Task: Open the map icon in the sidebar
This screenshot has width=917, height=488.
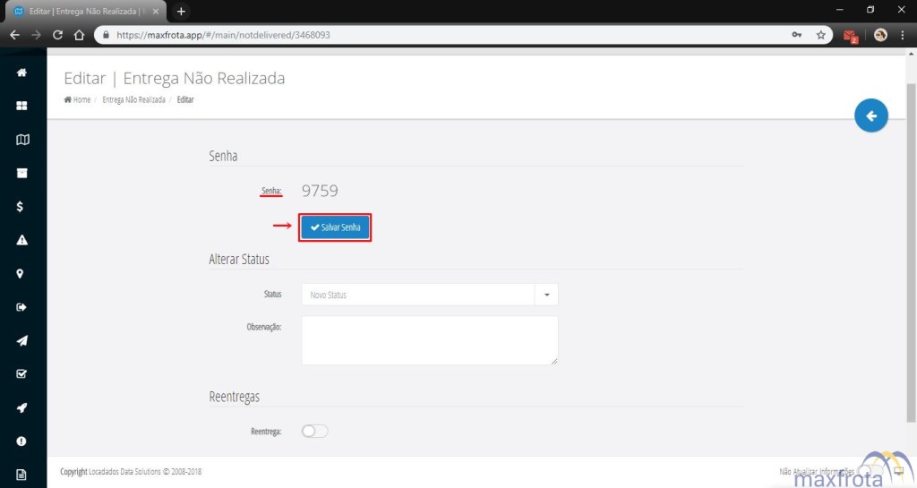Action: [x=22, y=140]
